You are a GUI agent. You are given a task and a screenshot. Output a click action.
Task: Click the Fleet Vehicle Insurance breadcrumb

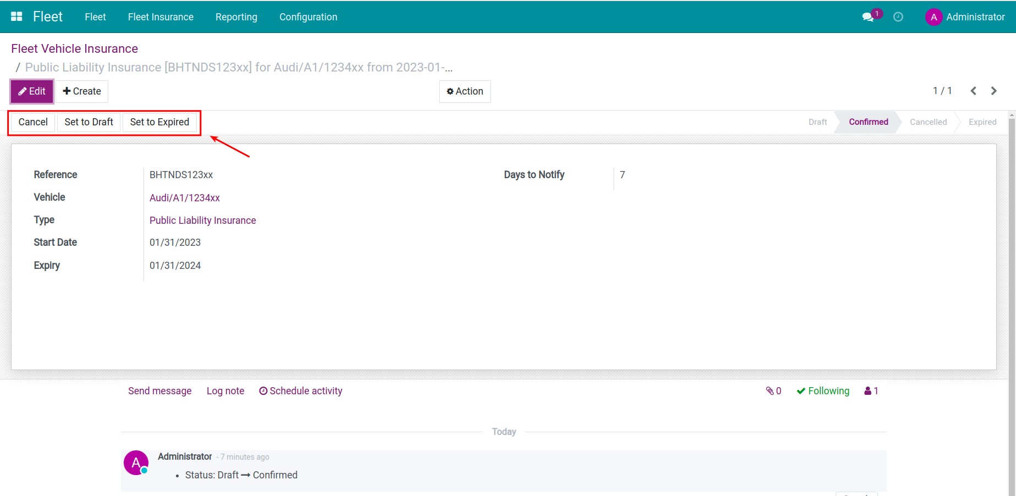pos(75,48)
